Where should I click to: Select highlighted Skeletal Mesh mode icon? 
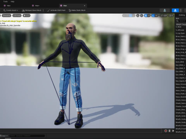click(x=175, y=10)
